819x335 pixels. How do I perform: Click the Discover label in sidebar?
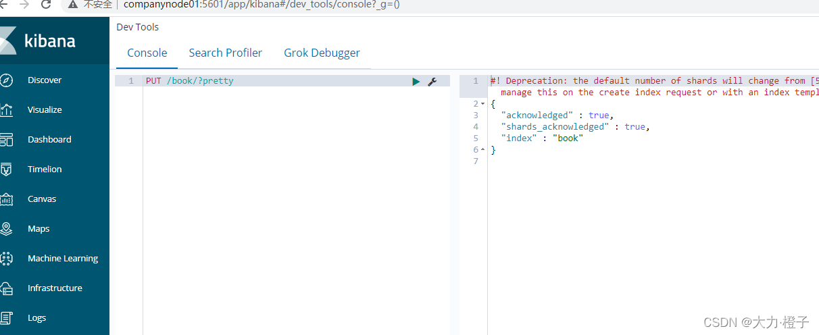(45, 80)
